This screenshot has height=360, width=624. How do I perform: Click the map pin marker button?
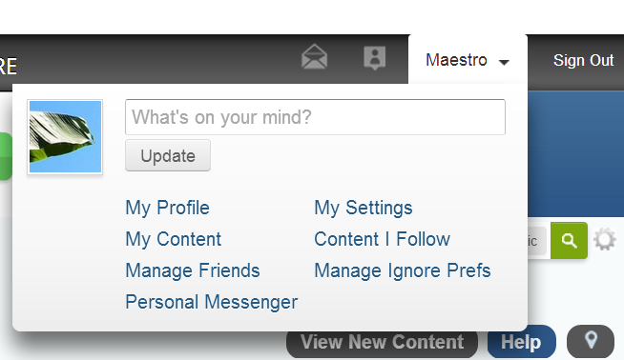pyautogui.click(x=591, y=341)
